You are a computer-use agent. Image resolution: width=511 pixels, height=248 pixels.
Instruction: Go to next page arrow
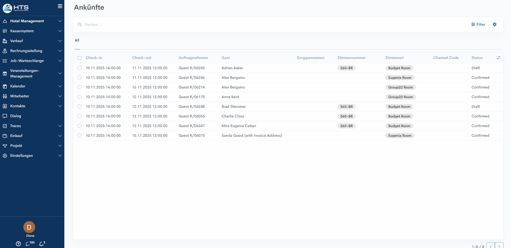pyautogui.click(x=499, y=246)
